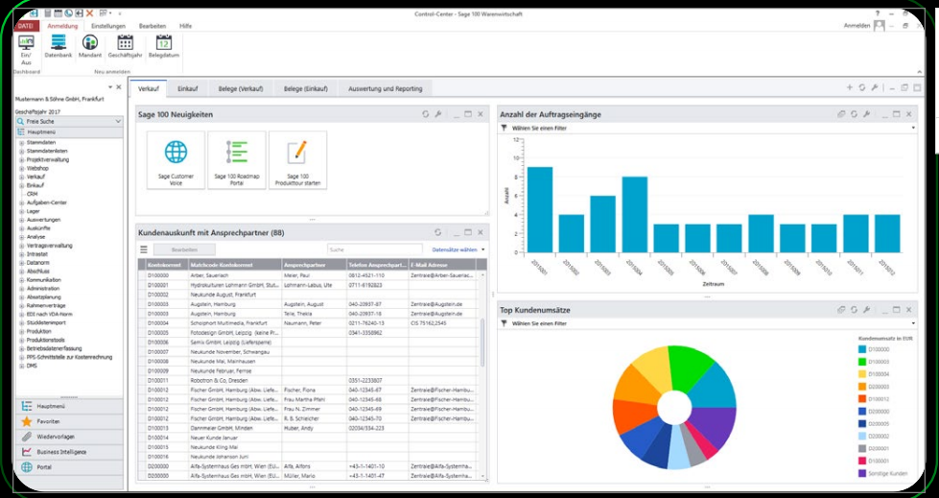The width and height of the screenshot is (939, 498).
Task: Click the Kundenauskunft table vertical scrollbar
Action: click(x=482, y=343)
